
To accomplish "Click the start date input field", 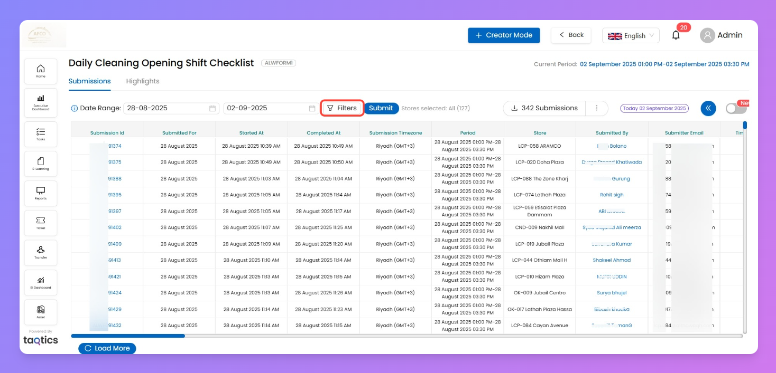I will click(x=172, y=108).
